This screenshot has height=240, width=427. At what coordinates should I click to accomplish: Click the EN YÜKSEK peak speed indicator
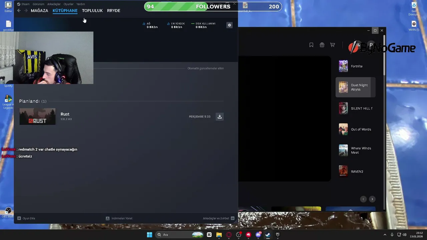[x=176, y=25]
